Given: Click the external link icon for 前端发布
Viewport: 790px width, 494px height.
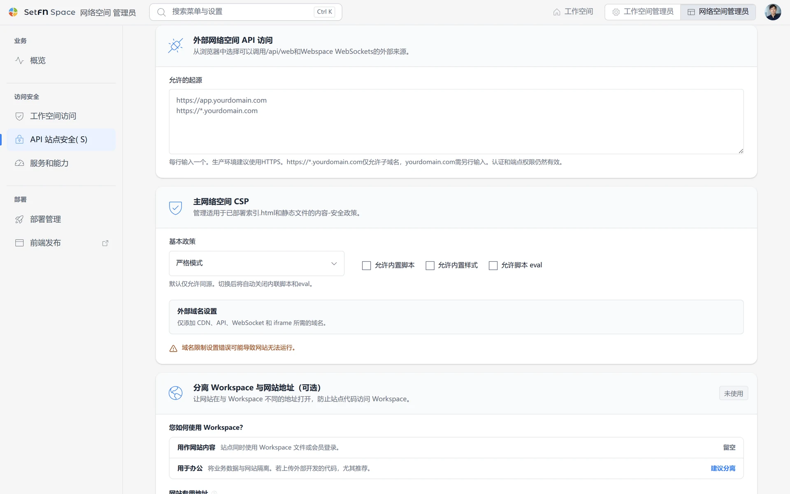Looking at the screenshot, I should click(105, 243).
